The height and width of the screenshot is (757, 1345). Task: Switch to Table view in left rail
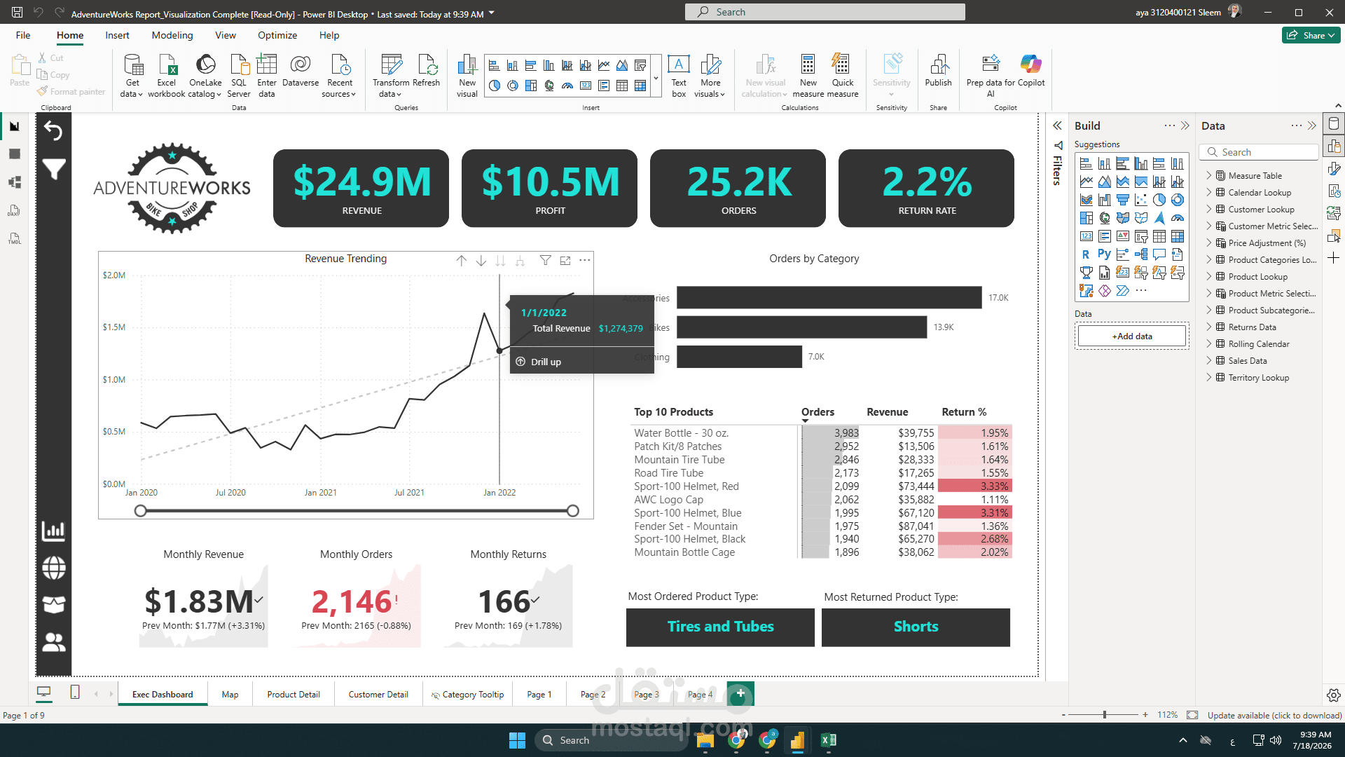pos(15,154)
